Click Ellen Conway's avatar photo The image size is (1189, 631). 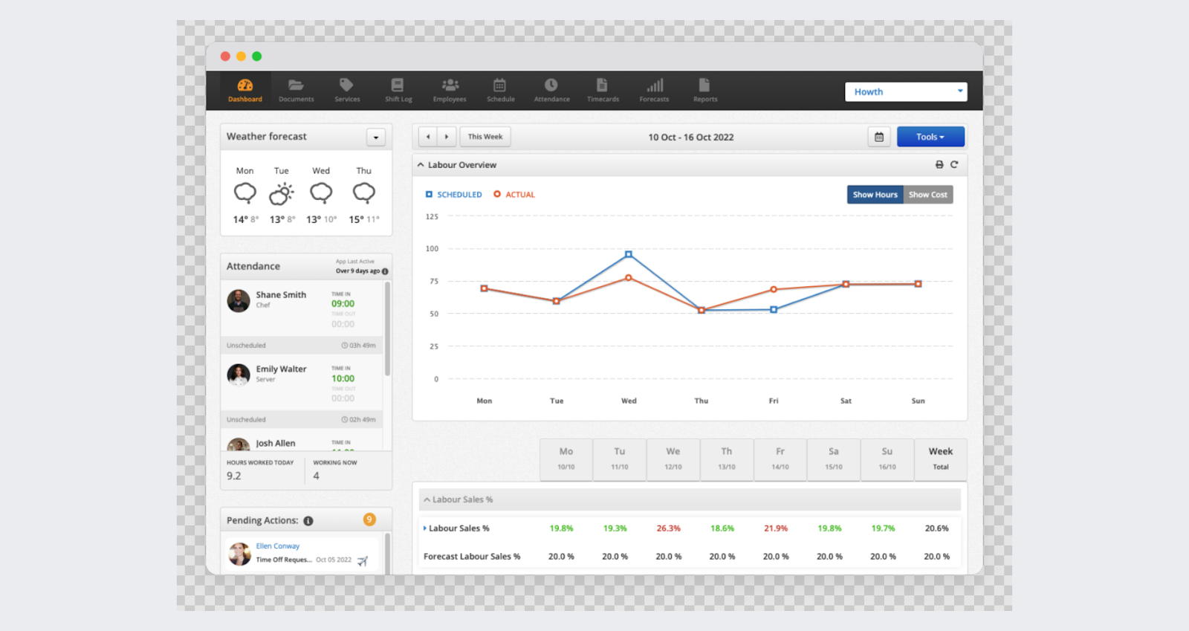click(239, 554)
